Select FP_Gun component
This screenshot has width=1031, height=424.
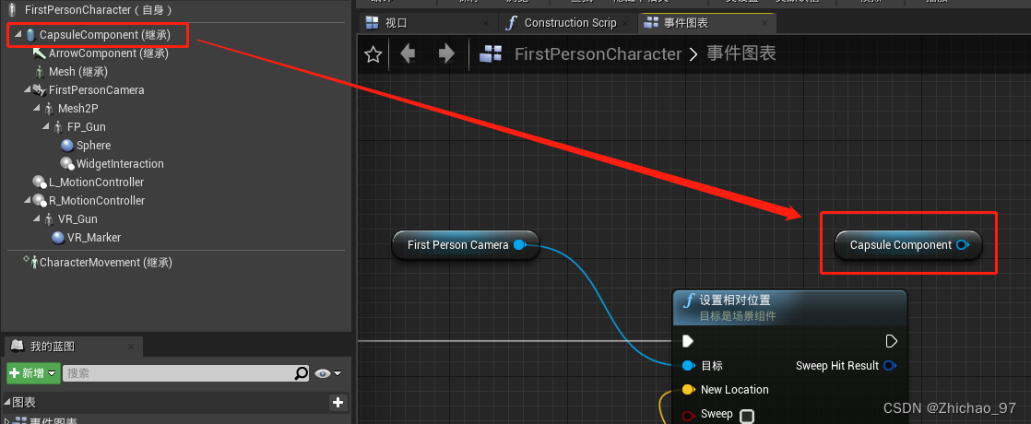click(86, 127)
